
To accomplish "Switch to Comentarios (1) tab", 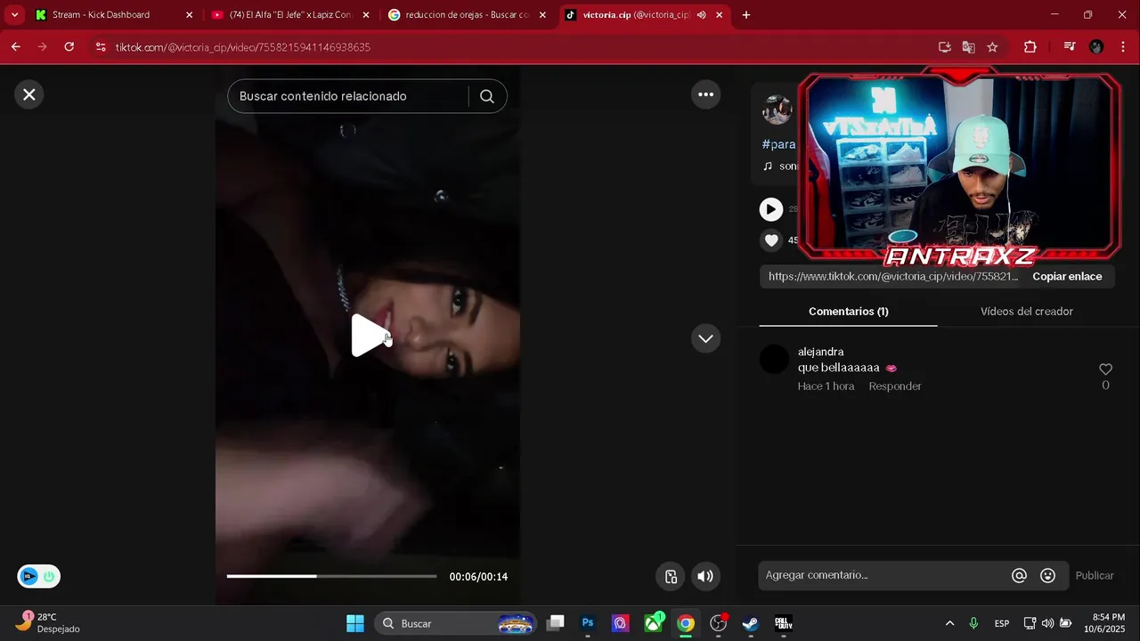I will click(848, 312).
